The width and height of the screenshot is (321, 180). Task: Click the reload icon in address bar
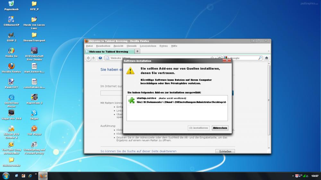tap(220, 58)
